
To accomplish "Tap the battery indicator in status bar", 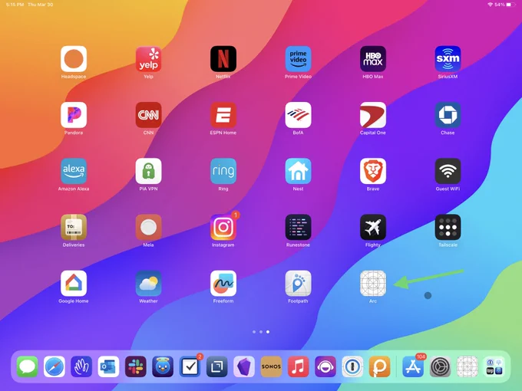I will 510,5.
